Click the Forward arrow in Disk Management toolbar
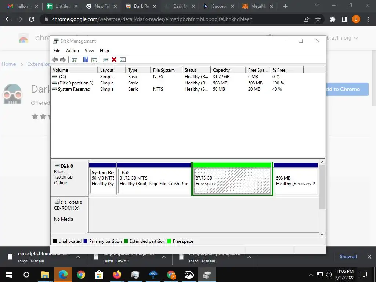 [x=63, y=59]
